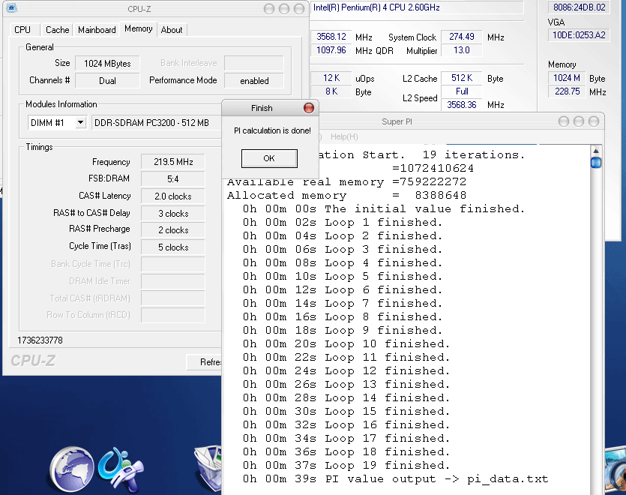Click the VGA ID 10DE:0253.A2 field
Image resolution: width=626 pixels, height=495 pixels.
579,35
